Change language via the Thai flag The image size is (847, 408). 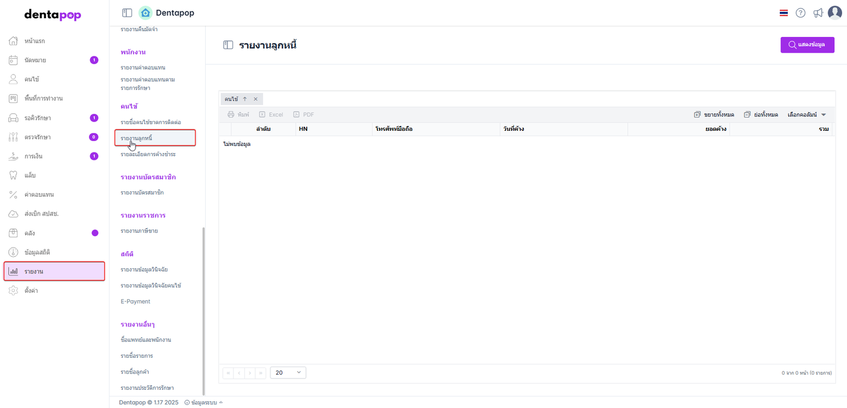(783, 13)
